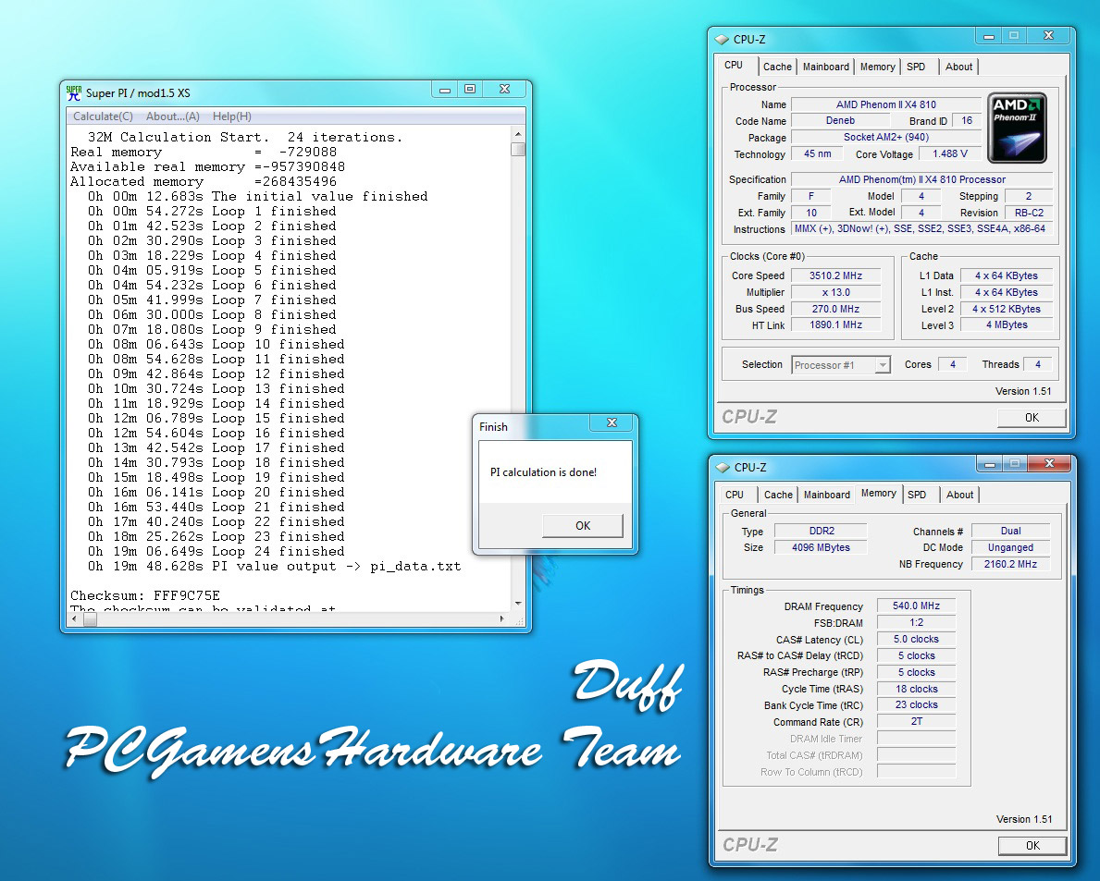This screenshot has width=1100, height=881.
Task: Click the Super PI vertical scrollbar up arrow
Action: click(518, 133)
